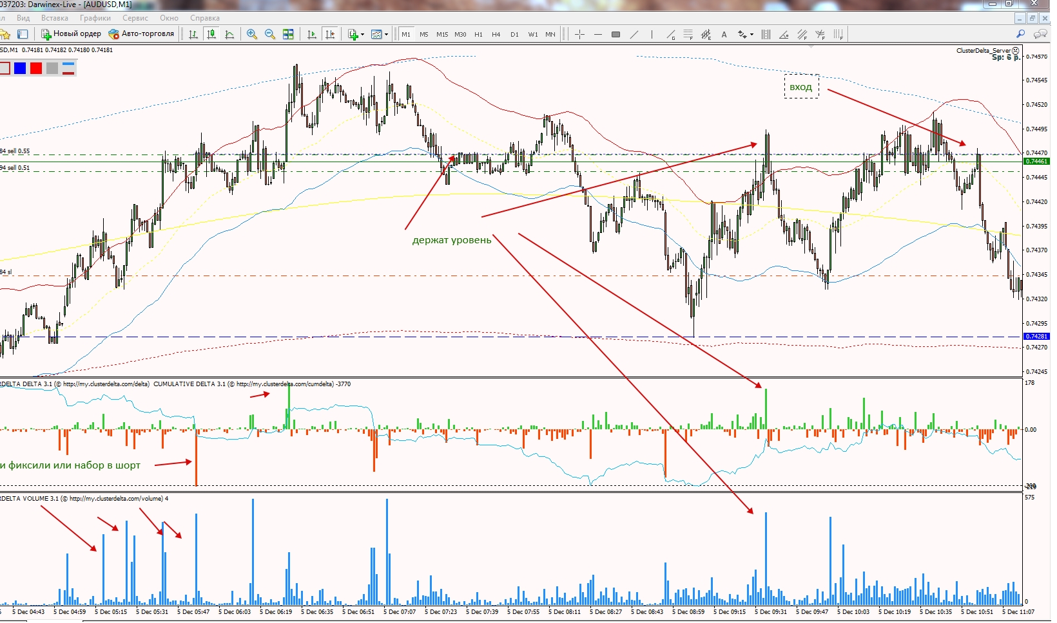
Task: Select the MN timeframe
Action: click(x=550, y=34)
